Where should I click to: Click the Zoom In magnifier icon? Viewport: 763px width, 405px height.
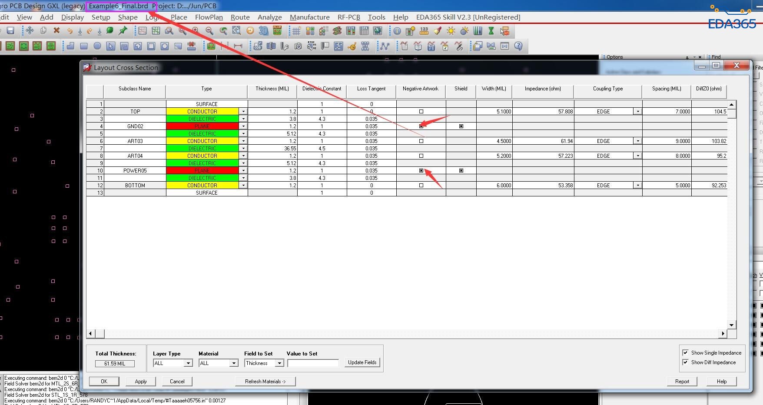196,30
